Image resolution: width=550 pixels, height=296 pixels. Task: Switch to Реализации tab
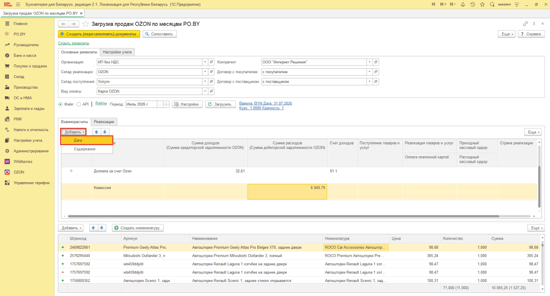[104, 122]
